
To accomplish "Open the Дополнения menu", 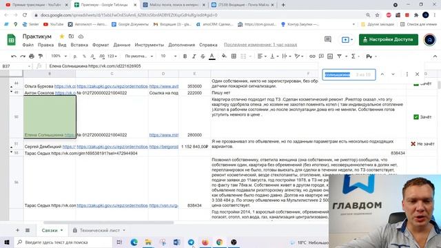I will (x=181, y=45).
